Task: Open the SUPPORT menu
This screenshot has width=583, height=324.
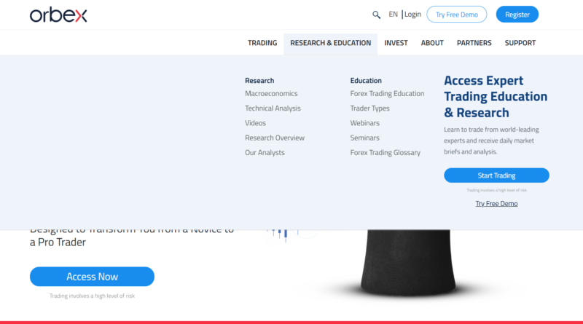Action: coord(520,43)
